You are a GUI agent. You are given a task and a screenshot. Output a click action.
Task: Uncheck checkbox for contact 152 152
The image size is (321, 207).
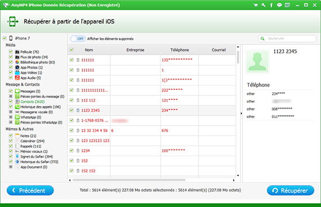(x=72, y=171)
